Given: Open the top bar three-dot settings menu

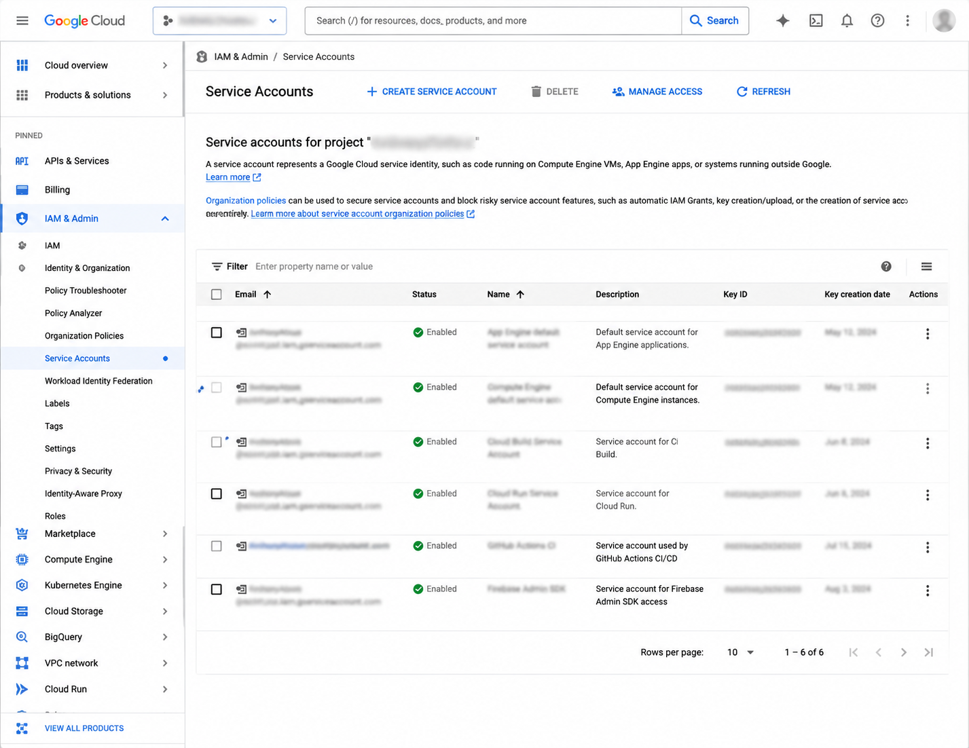Looking at the screenshot, I should (907, 20).
